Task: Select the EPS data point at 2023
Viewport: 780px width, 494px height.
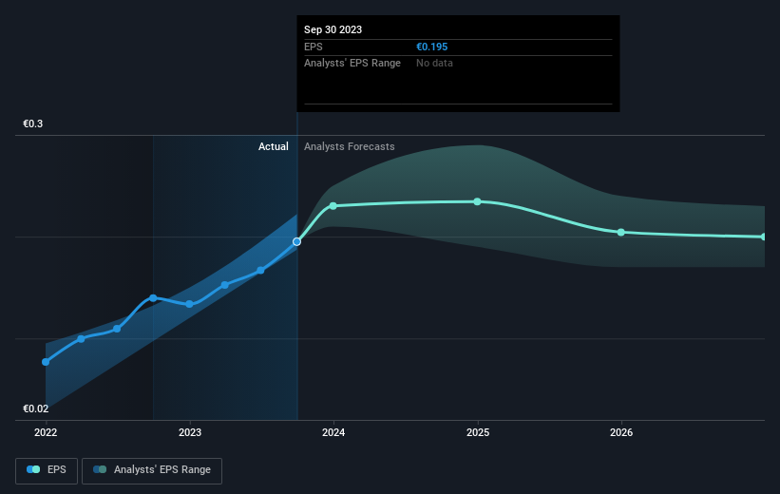Action: pyautogui.click(x=189, y=304)
